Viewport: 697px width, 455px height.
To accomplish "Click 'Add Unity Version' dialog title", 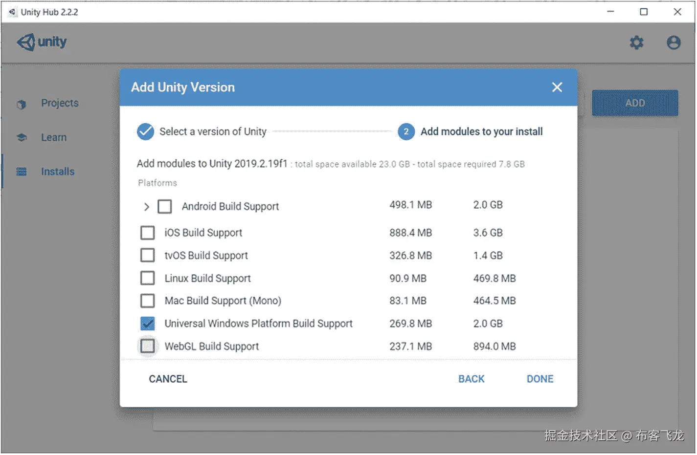I will [x=183, y=87].
